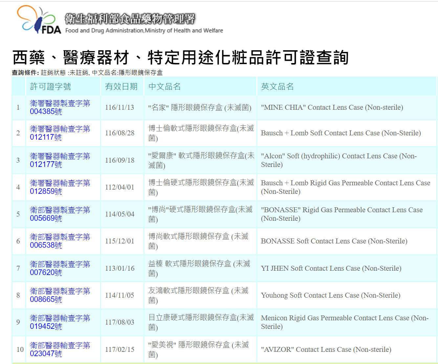Screen dimensions: 438x364
Task: Select Chinese name 博士倫軟式隱形眼鏡保存盒
Action: click(x=201, y=133)
